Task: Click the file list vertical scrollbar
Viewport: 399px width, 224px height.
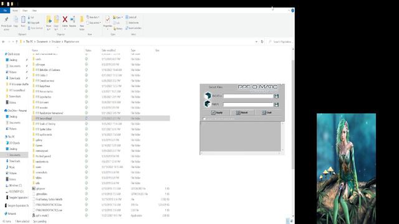Action: (293, 114)
